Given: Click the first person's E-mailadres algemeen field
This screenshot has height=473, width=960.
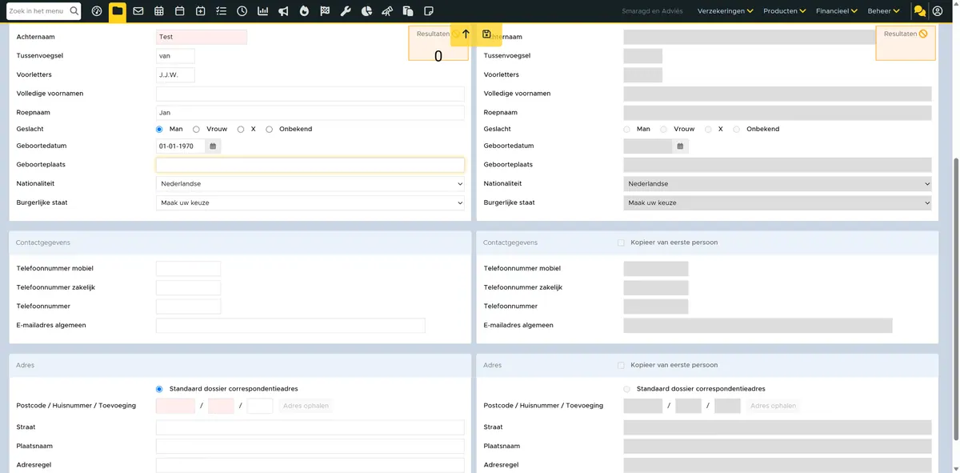Looking at the screenshot, I should click(x=290, y=325).
